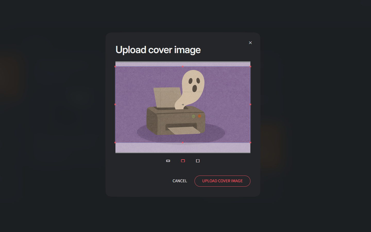Click the top-center crop edge handle
The image size is (371, 232).
coord(183,67)
